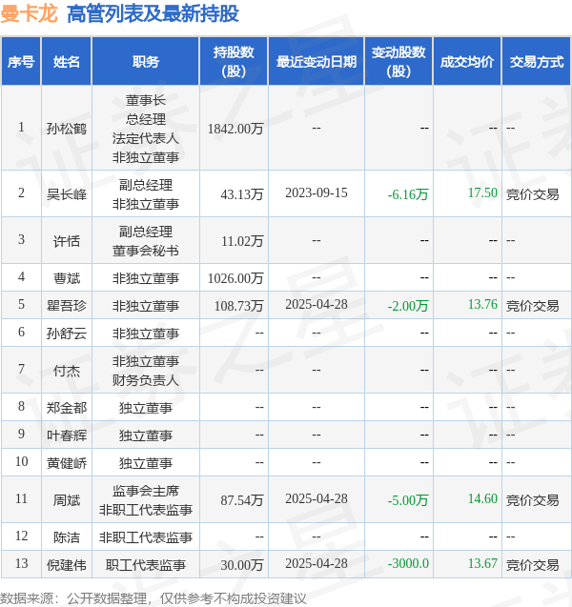Click the 变动股数(股) column header
The width and height of the screenshot is (572, 607).
pyautogui.click(x=398, y=62)
